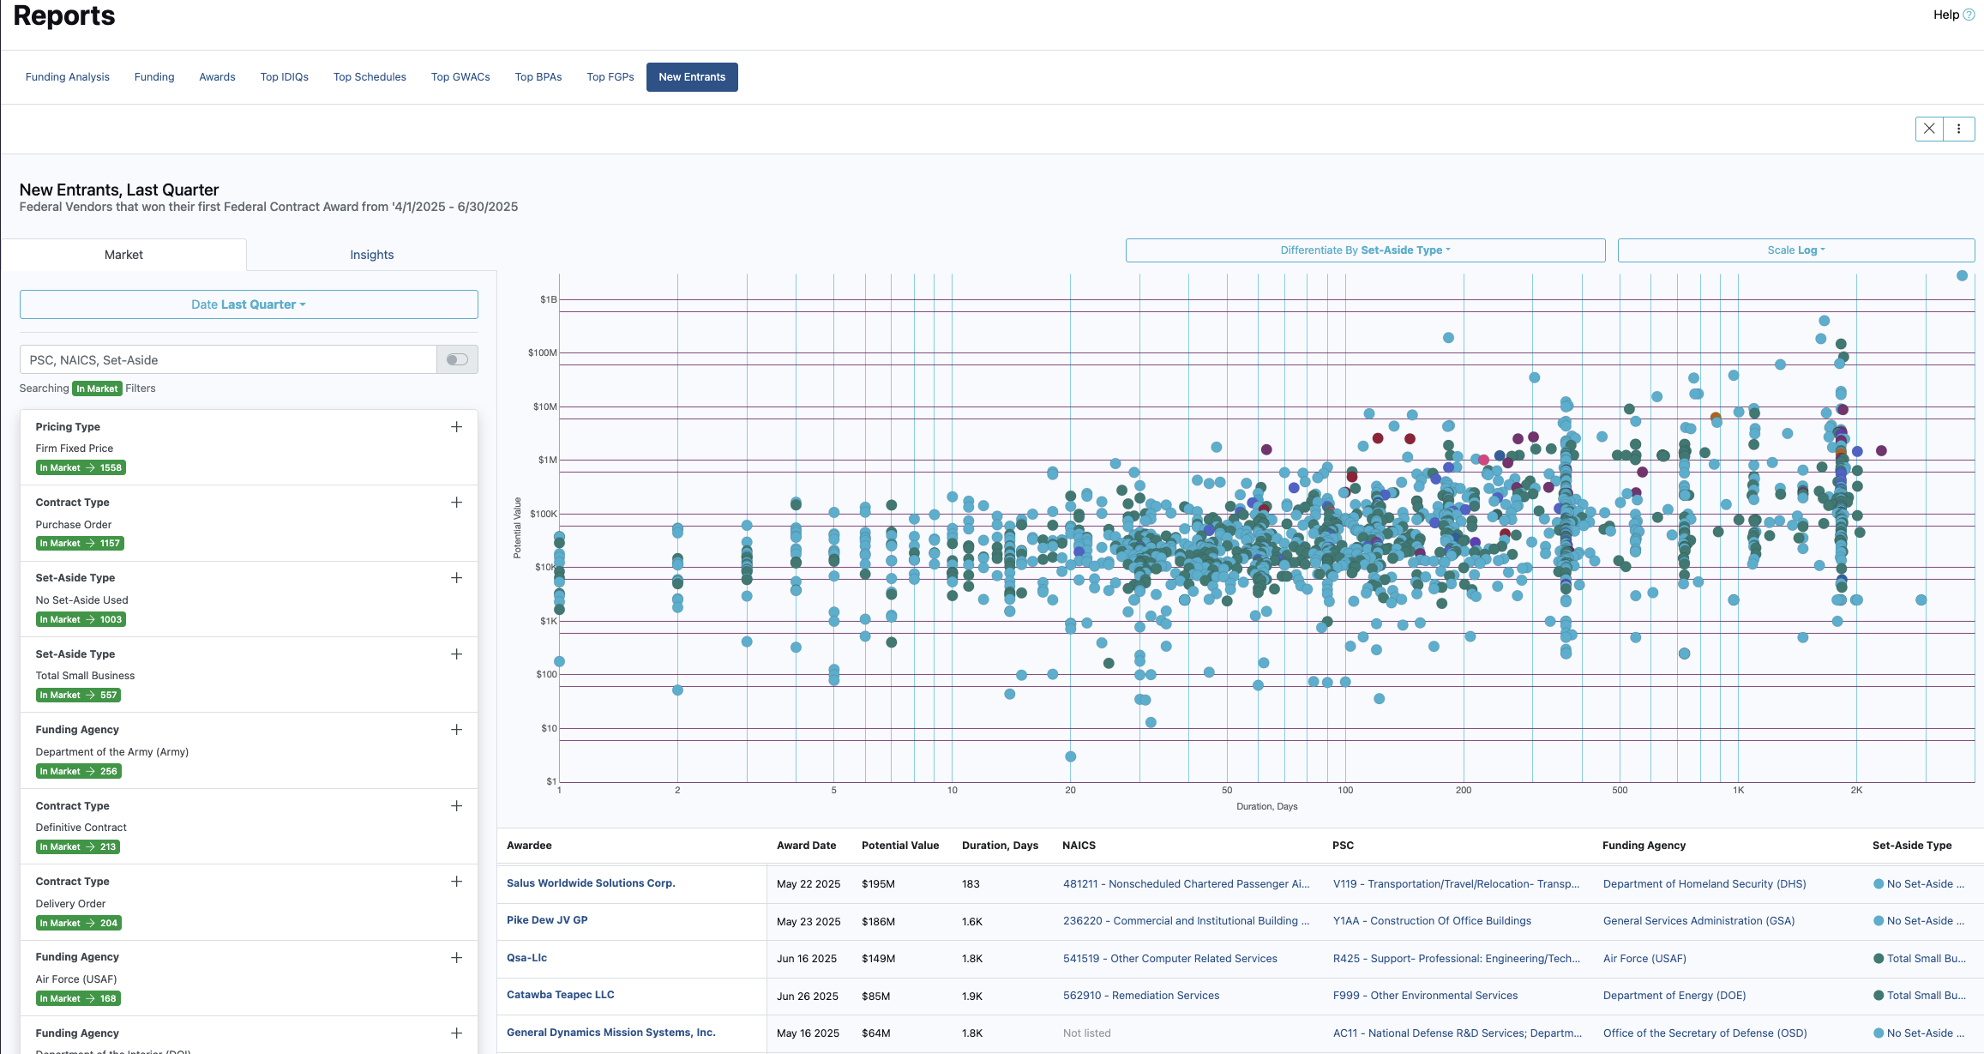The height and width of the screenshot is (1054, 1984).
Task: Open the Top IDIQs report tab
Action: (284, 77)
